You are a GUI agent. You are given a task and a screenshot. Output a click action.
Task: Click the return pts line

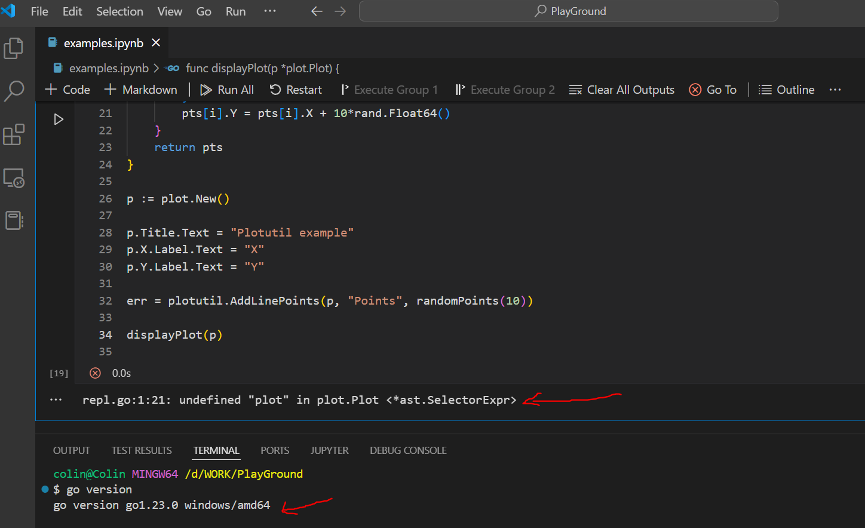(x=188, y=148)
